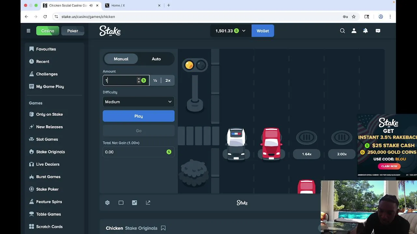
Task: Open Feature Spins category
Action: click(x=49, y=202)
